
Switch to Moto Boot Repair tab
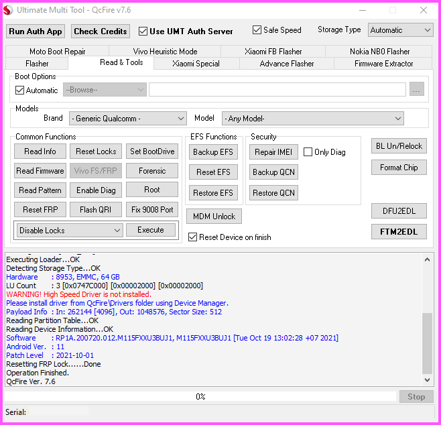pos(58,52)
